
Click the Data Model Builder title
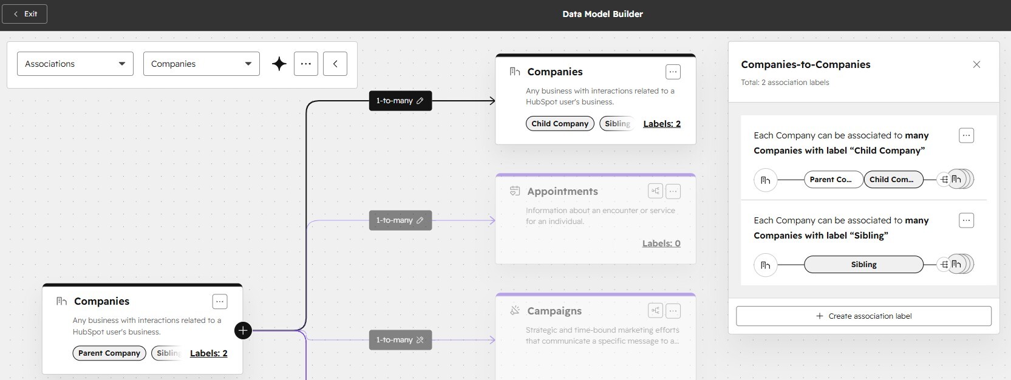point(602,14)
